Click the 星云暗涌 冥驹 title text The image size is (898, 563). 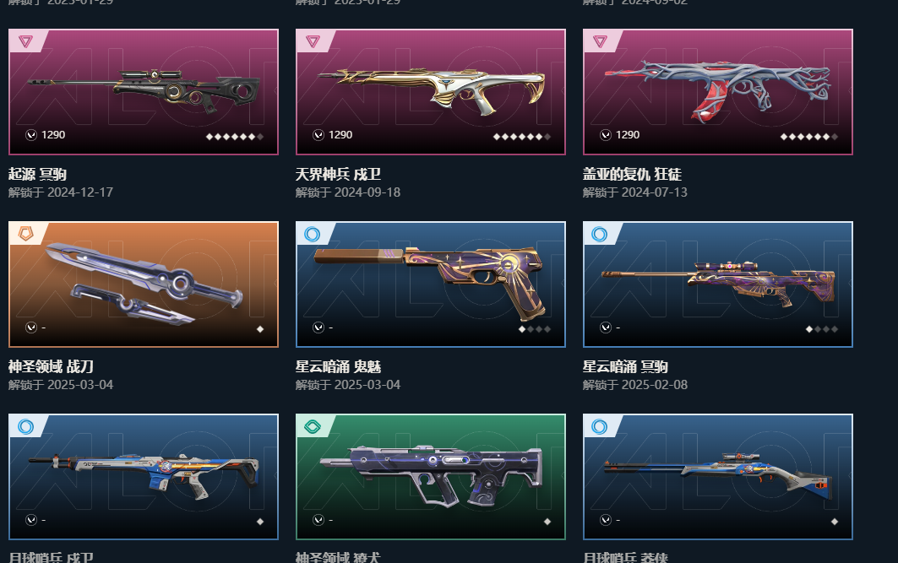[625, 366]
